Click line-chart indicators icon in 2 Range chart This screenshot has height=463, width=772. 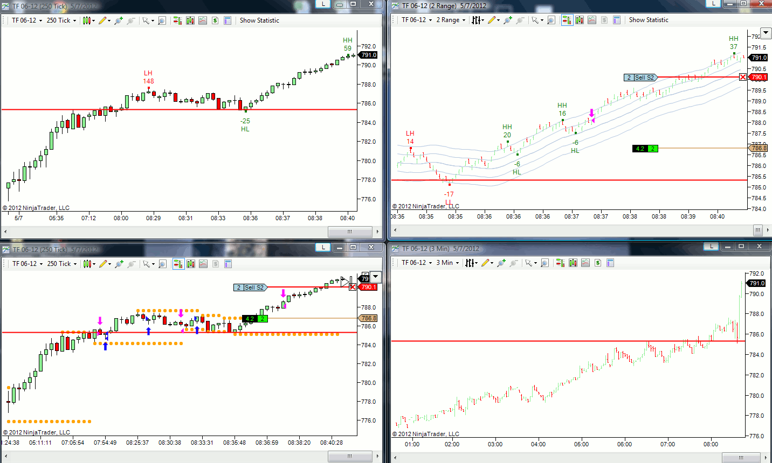(x=592, y=20)
